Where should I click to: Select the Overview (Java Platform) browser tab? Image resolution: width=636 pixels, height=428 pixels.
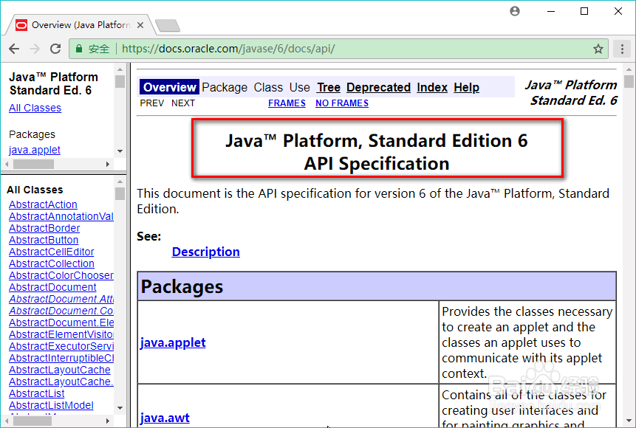click(79, 25)
